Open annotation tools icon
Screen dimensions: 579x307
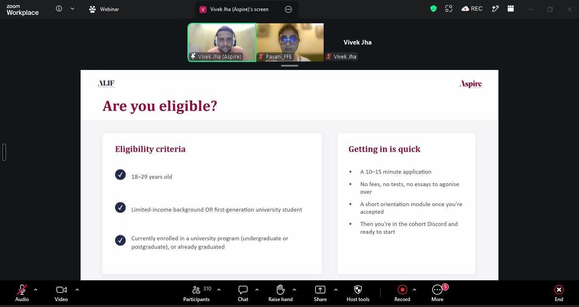(495, 8)
